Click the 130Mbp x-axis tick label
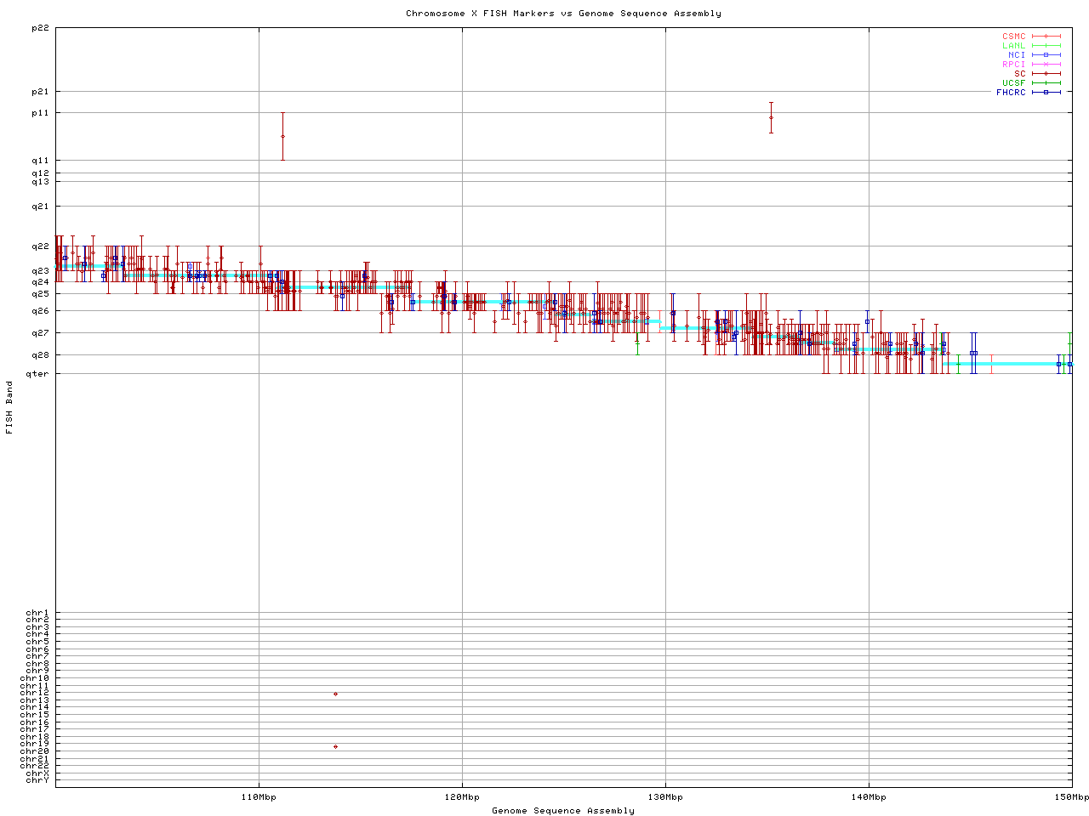Viewport: 1089px width, 816px height. [665, 797]
